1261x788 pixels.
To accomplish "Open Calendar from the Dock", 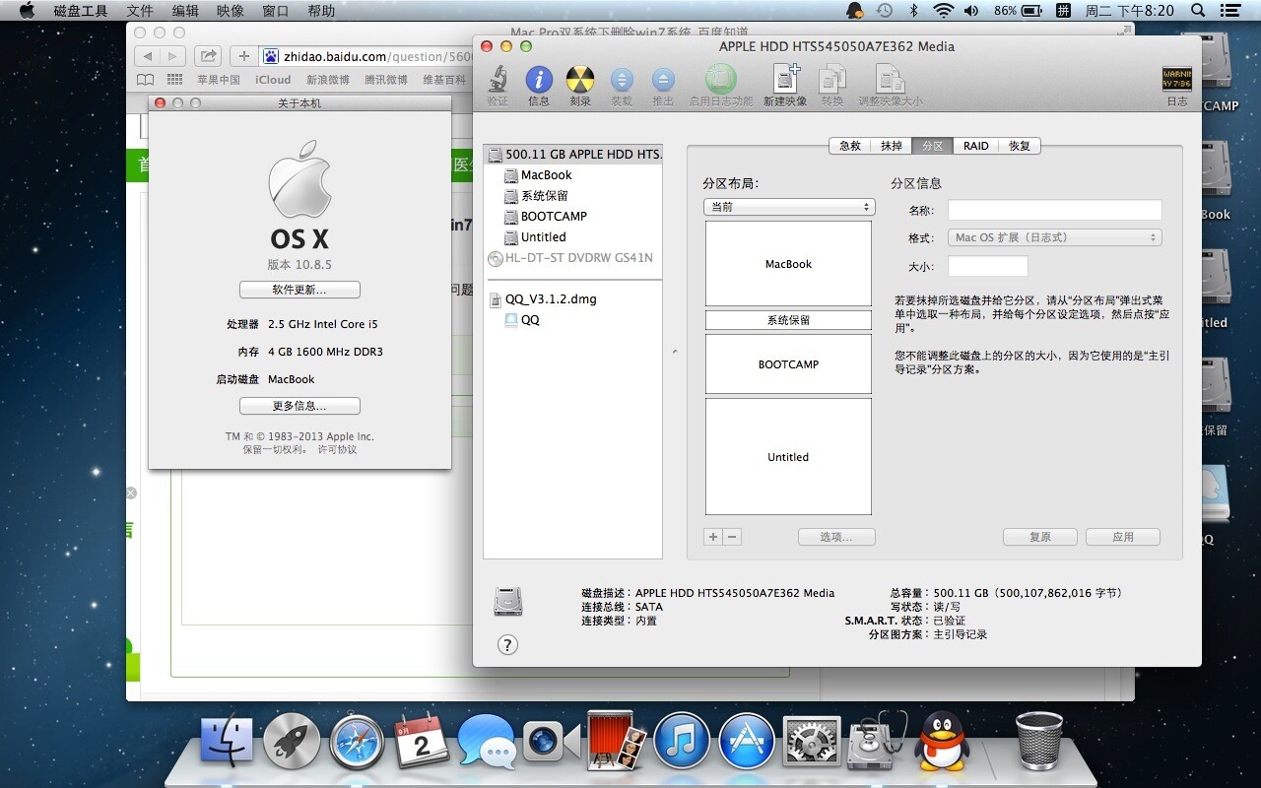I will [422, 742].
